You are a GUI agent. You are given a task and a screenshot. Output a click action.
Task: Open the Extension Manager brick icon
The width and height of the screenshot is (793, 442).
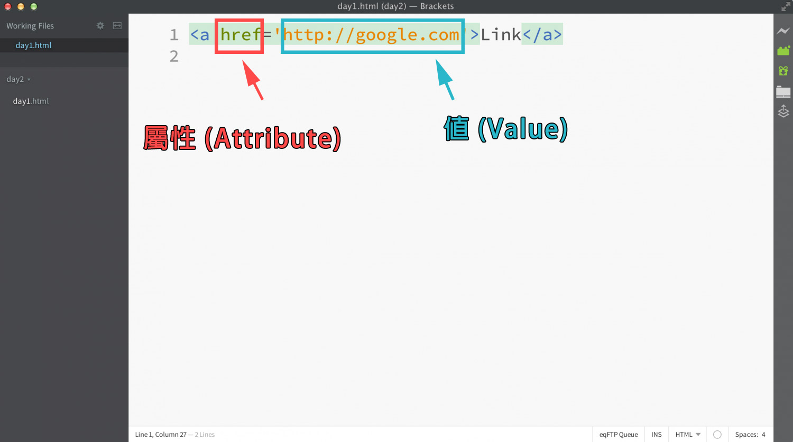coord(783,51)
